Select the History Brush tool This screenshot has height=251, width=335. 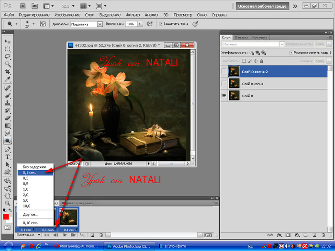(8, 110)
